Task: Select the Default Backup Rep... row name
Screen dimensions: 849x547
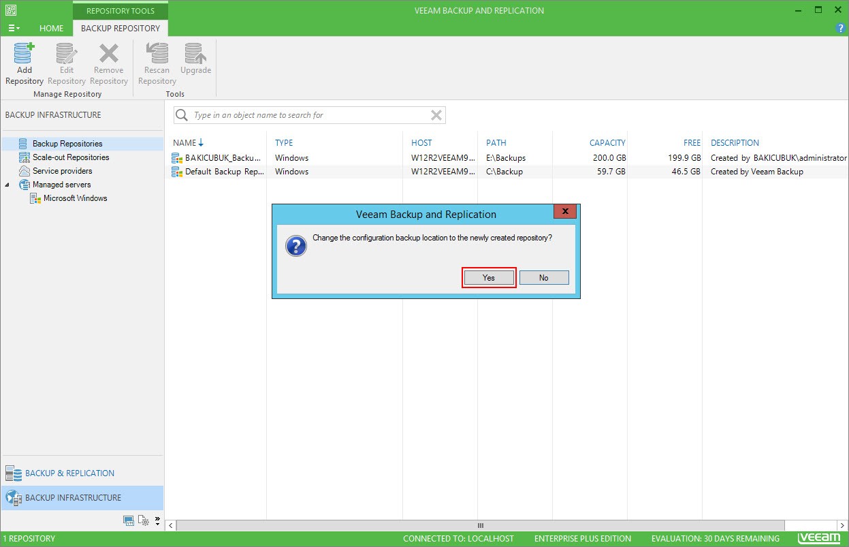Action: point(225,172)
